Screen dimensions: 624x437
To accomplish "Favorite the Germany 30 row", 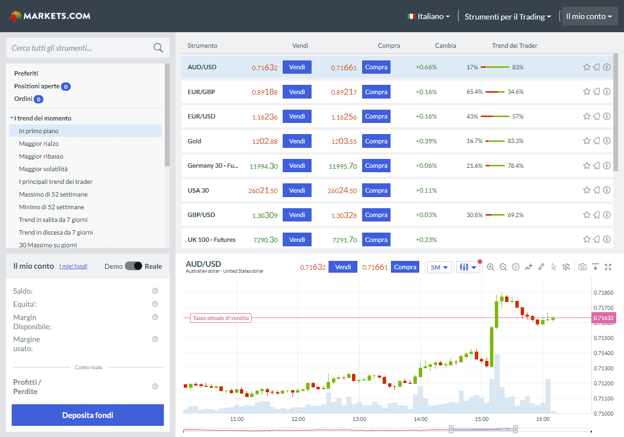I will 586,165.
